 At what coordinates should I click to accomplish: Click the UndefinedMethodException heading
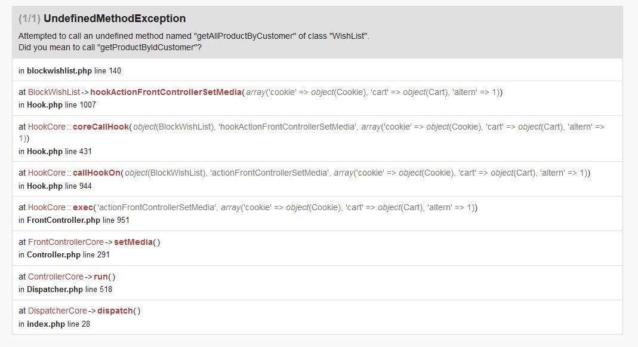click(x=114, y=19)
